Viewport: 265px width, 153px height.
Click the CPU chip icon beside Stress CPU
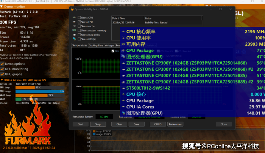(73, 17)
